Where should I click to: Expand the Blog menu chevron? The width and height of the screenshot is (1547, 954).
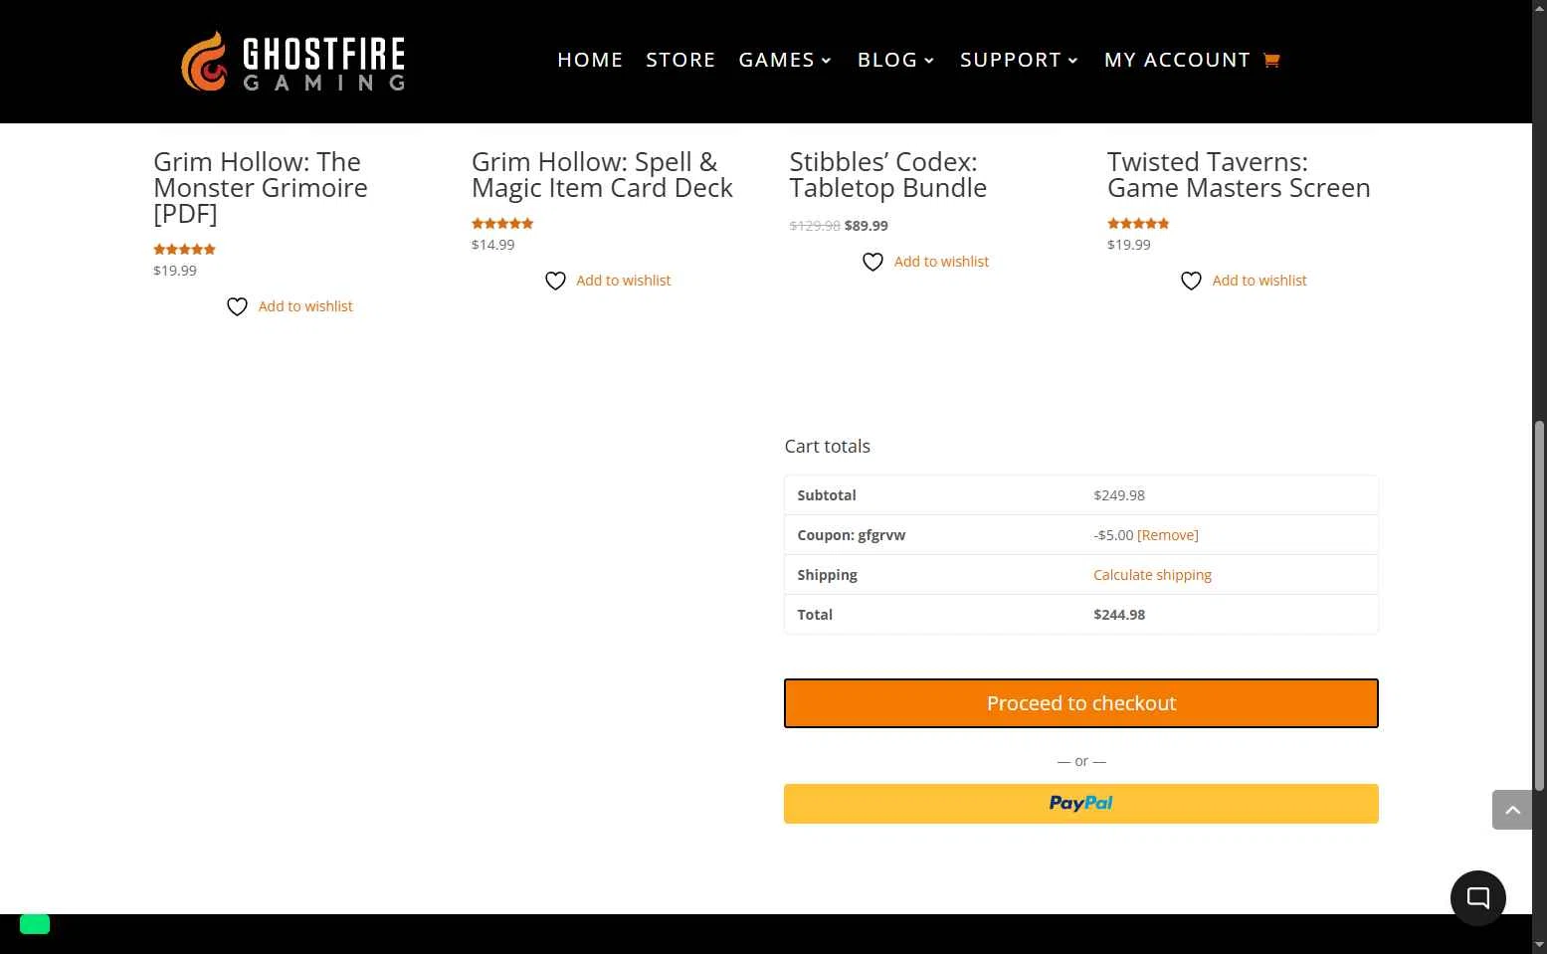click(x=929, y=61)
